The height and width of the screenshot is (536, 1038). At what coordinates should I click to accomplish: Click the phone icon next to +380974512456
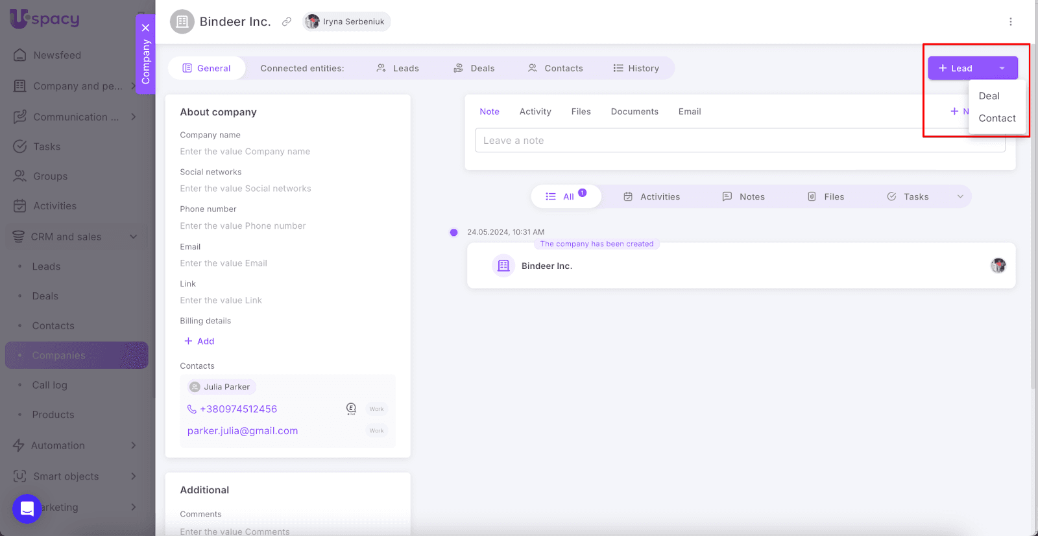click(191, 410)
